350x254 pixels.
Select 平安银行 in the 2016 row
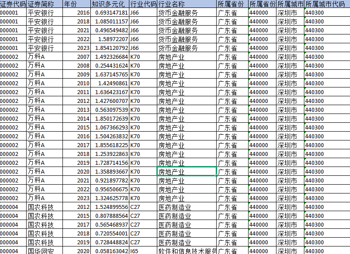pyautogui.click(x=45, y=13)
